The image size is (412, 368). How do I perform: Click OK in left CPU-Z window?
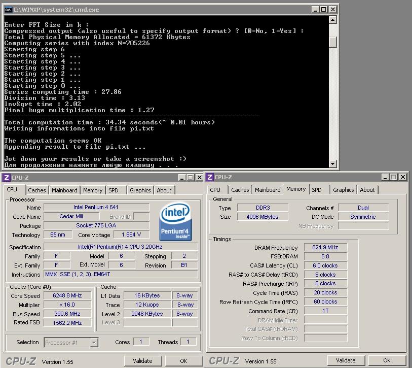(x=183, y=361)
